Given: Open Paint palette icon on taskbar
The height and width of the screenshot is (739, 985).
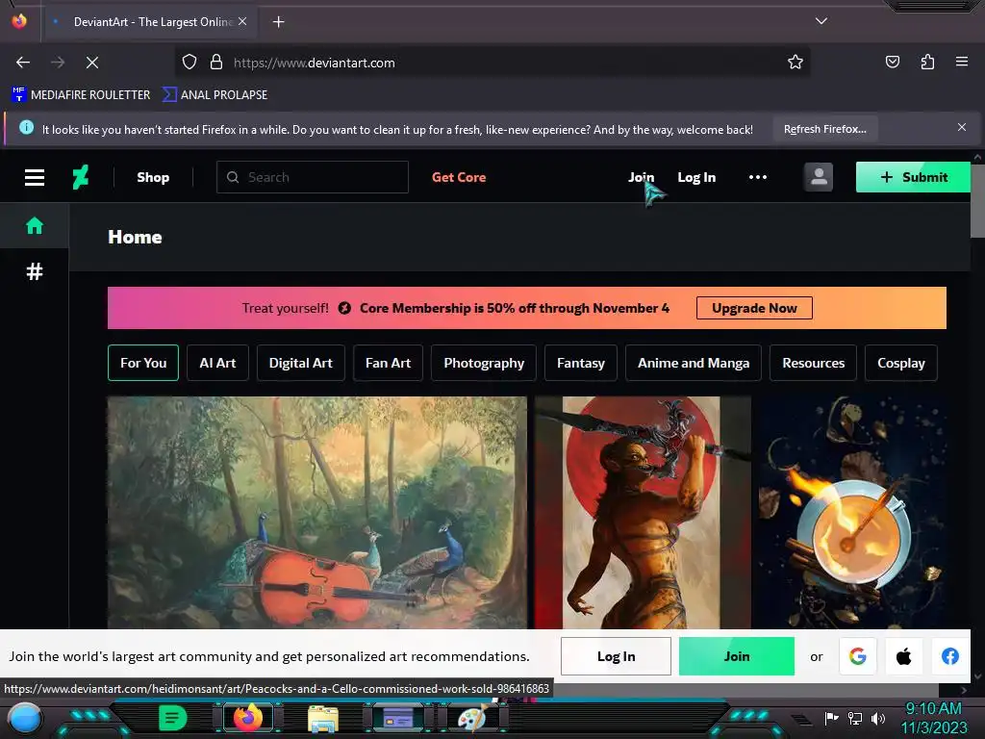Looking at the screenshot, I should point(472,718).
